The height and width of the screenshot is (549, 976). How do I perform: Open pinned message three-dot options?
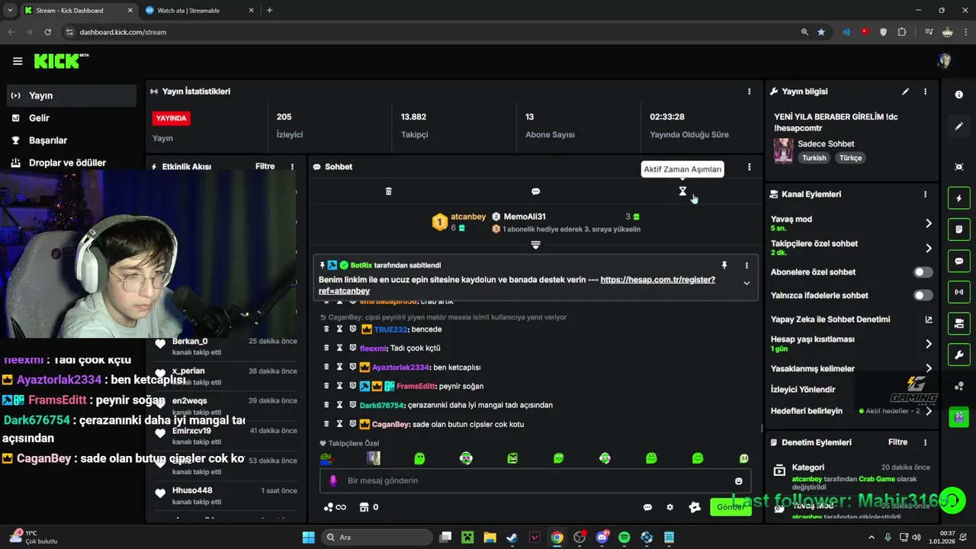click(x=746, y=265)
